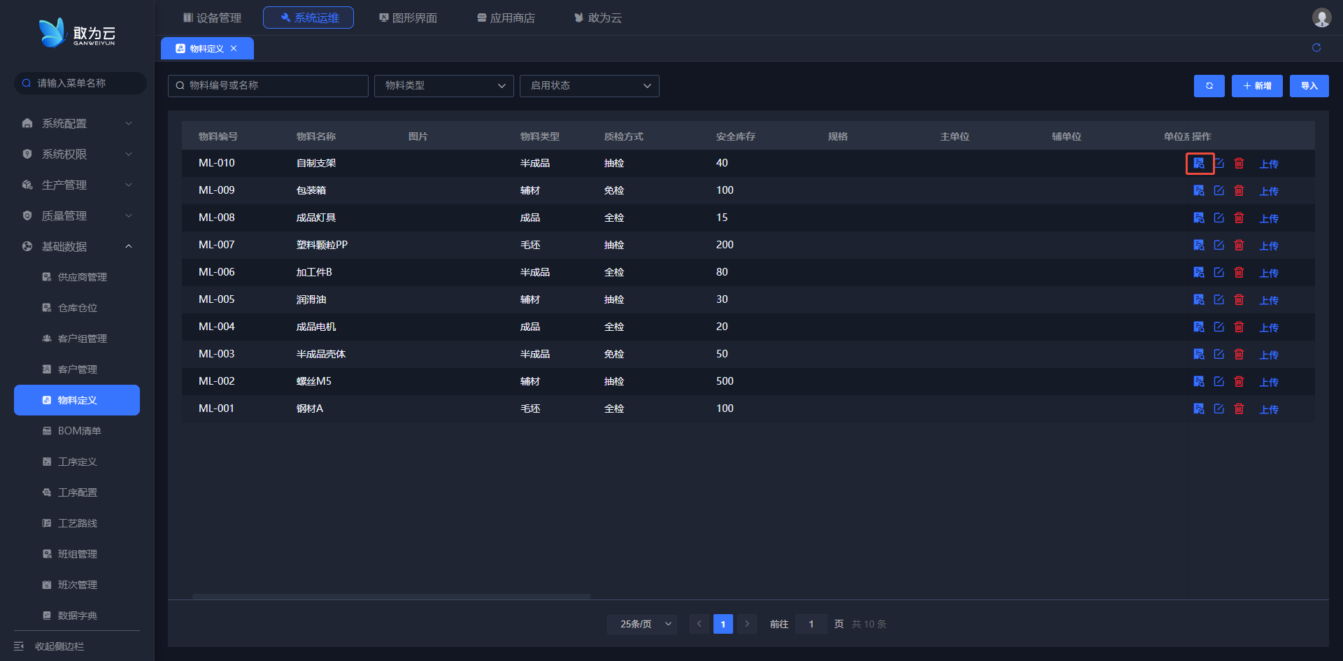Click the 敢为云 logo
Screen dimensions: 1343x661
pos(77,33)
